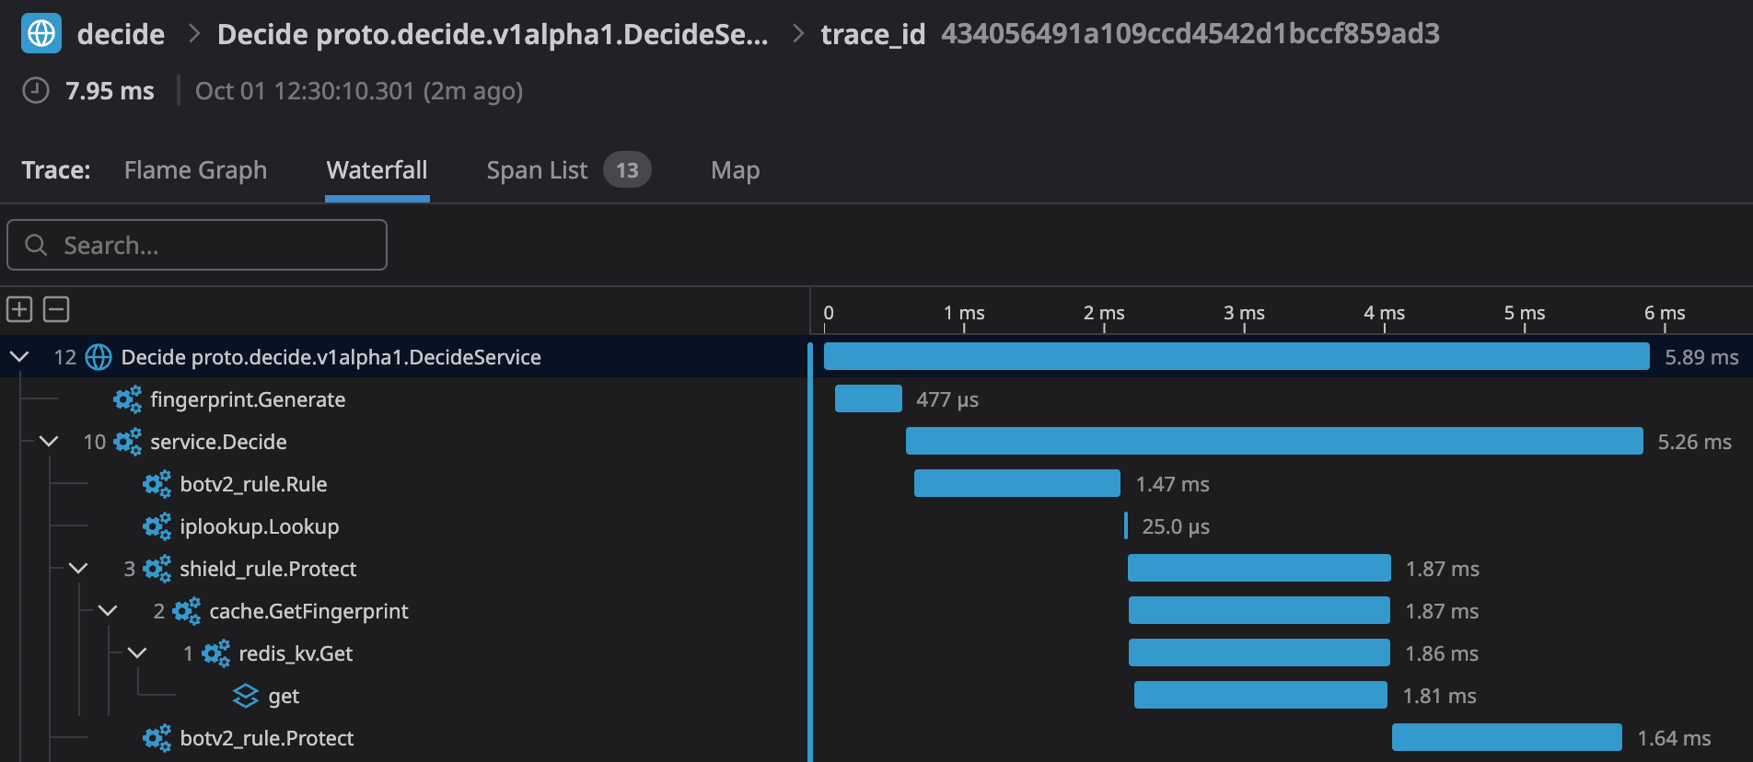Screen dimensions: 1753x762
Task: Click the 7.95 ms duration text
Action: 110,90
